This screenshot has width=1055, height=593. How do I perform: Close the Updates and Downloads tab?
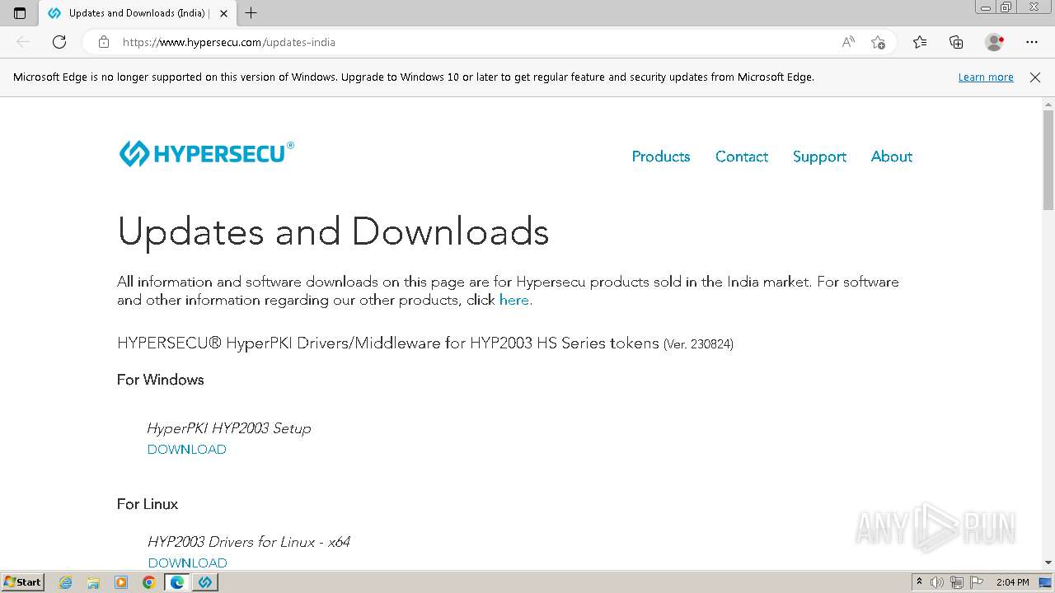pos(223,13)
